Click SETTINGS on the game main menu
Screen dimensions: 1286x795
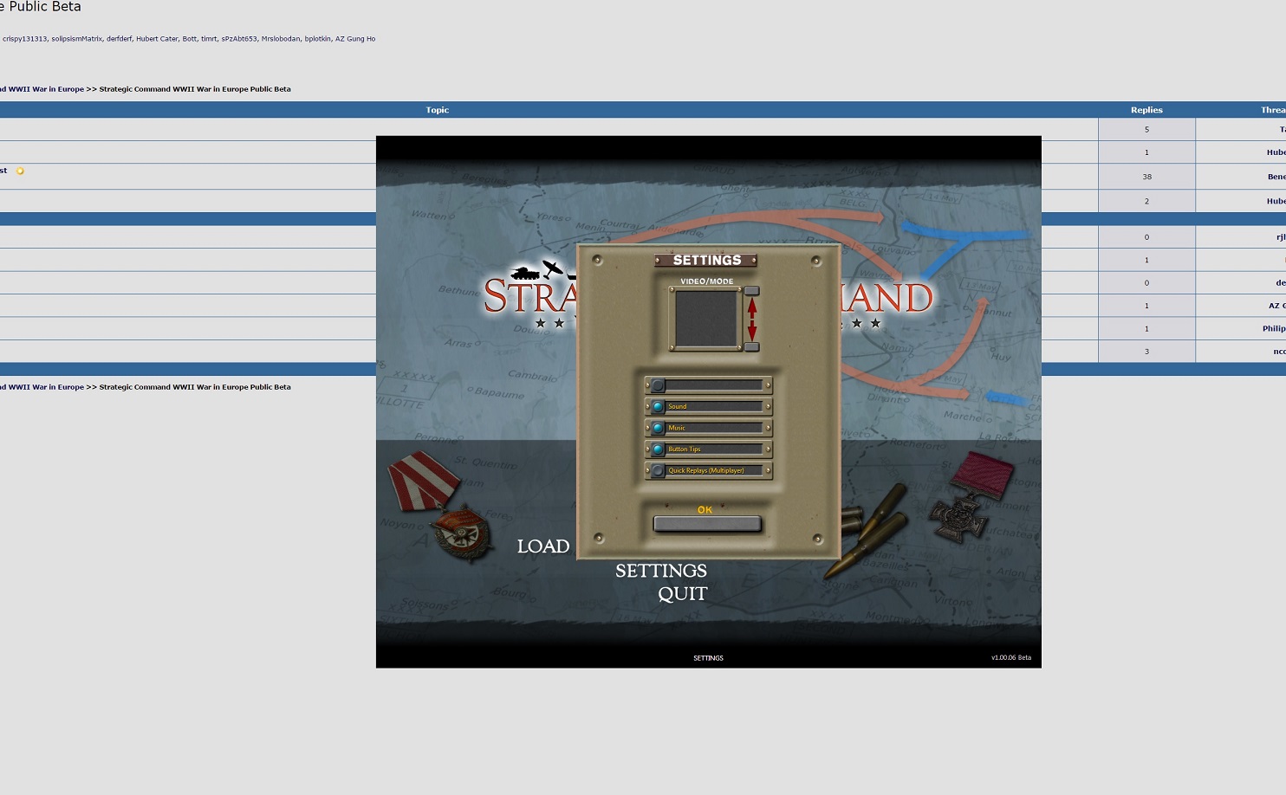coord(661,571)
